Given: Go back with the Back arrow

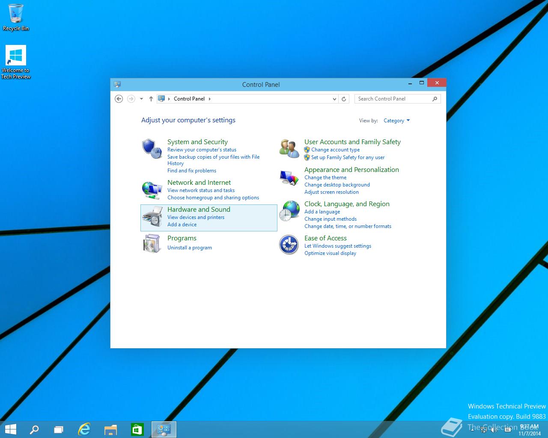Looking at the screenshot, I should pyautogui.click(x=119, y=99).
